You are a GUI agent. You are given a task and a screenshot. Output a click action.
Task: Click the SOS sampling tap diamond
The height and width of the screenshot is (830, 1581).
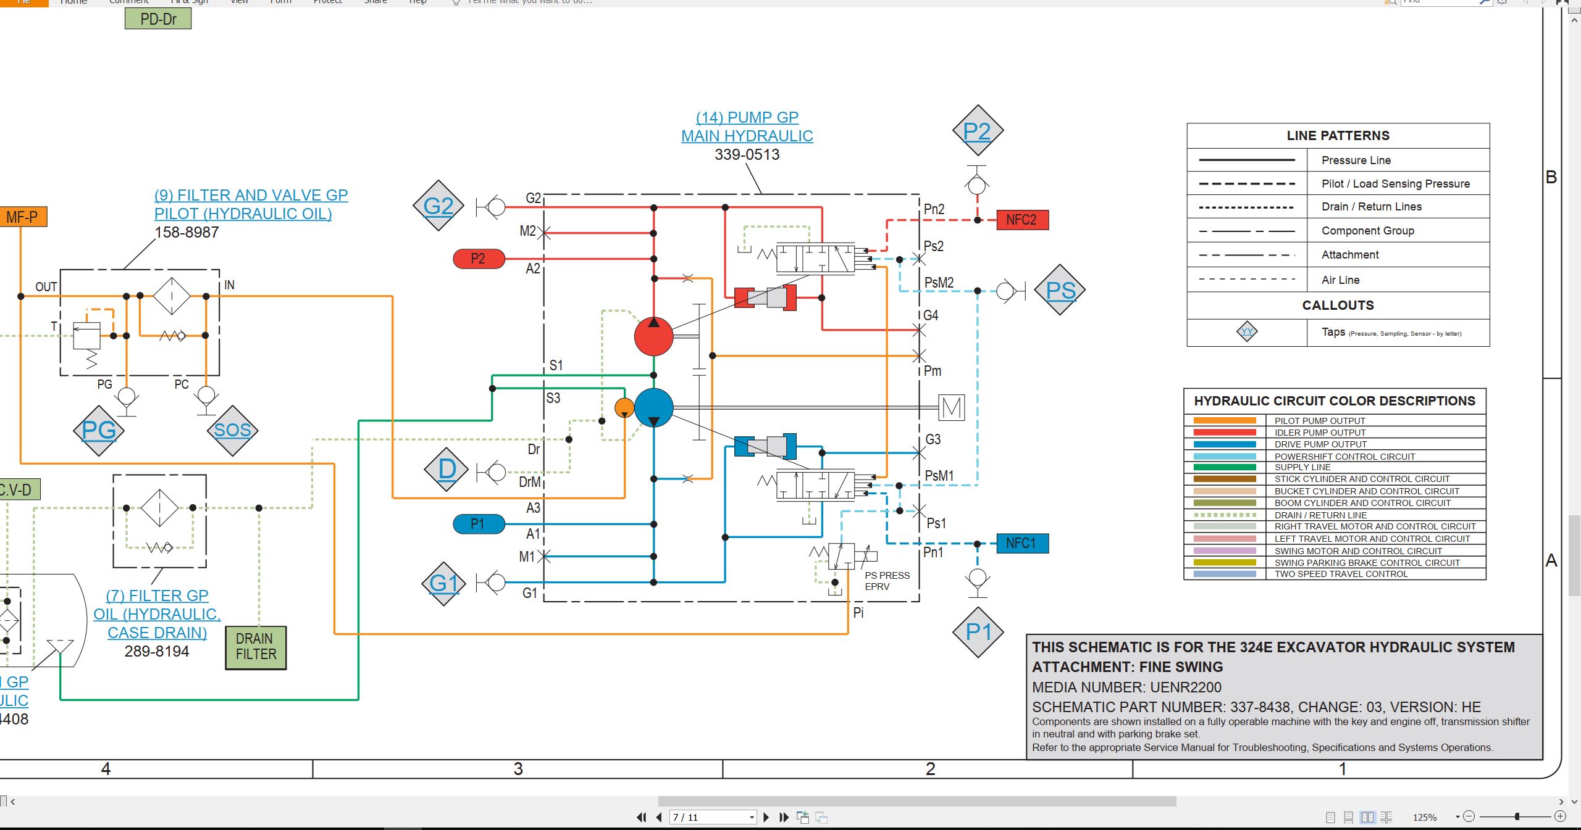coord(232,430)
